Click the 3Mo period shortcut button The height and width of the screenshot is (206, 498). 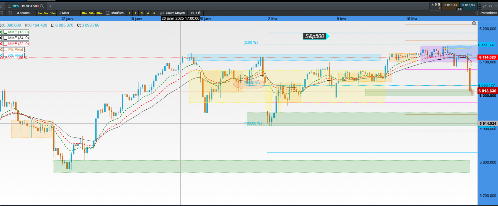(92, 13)
